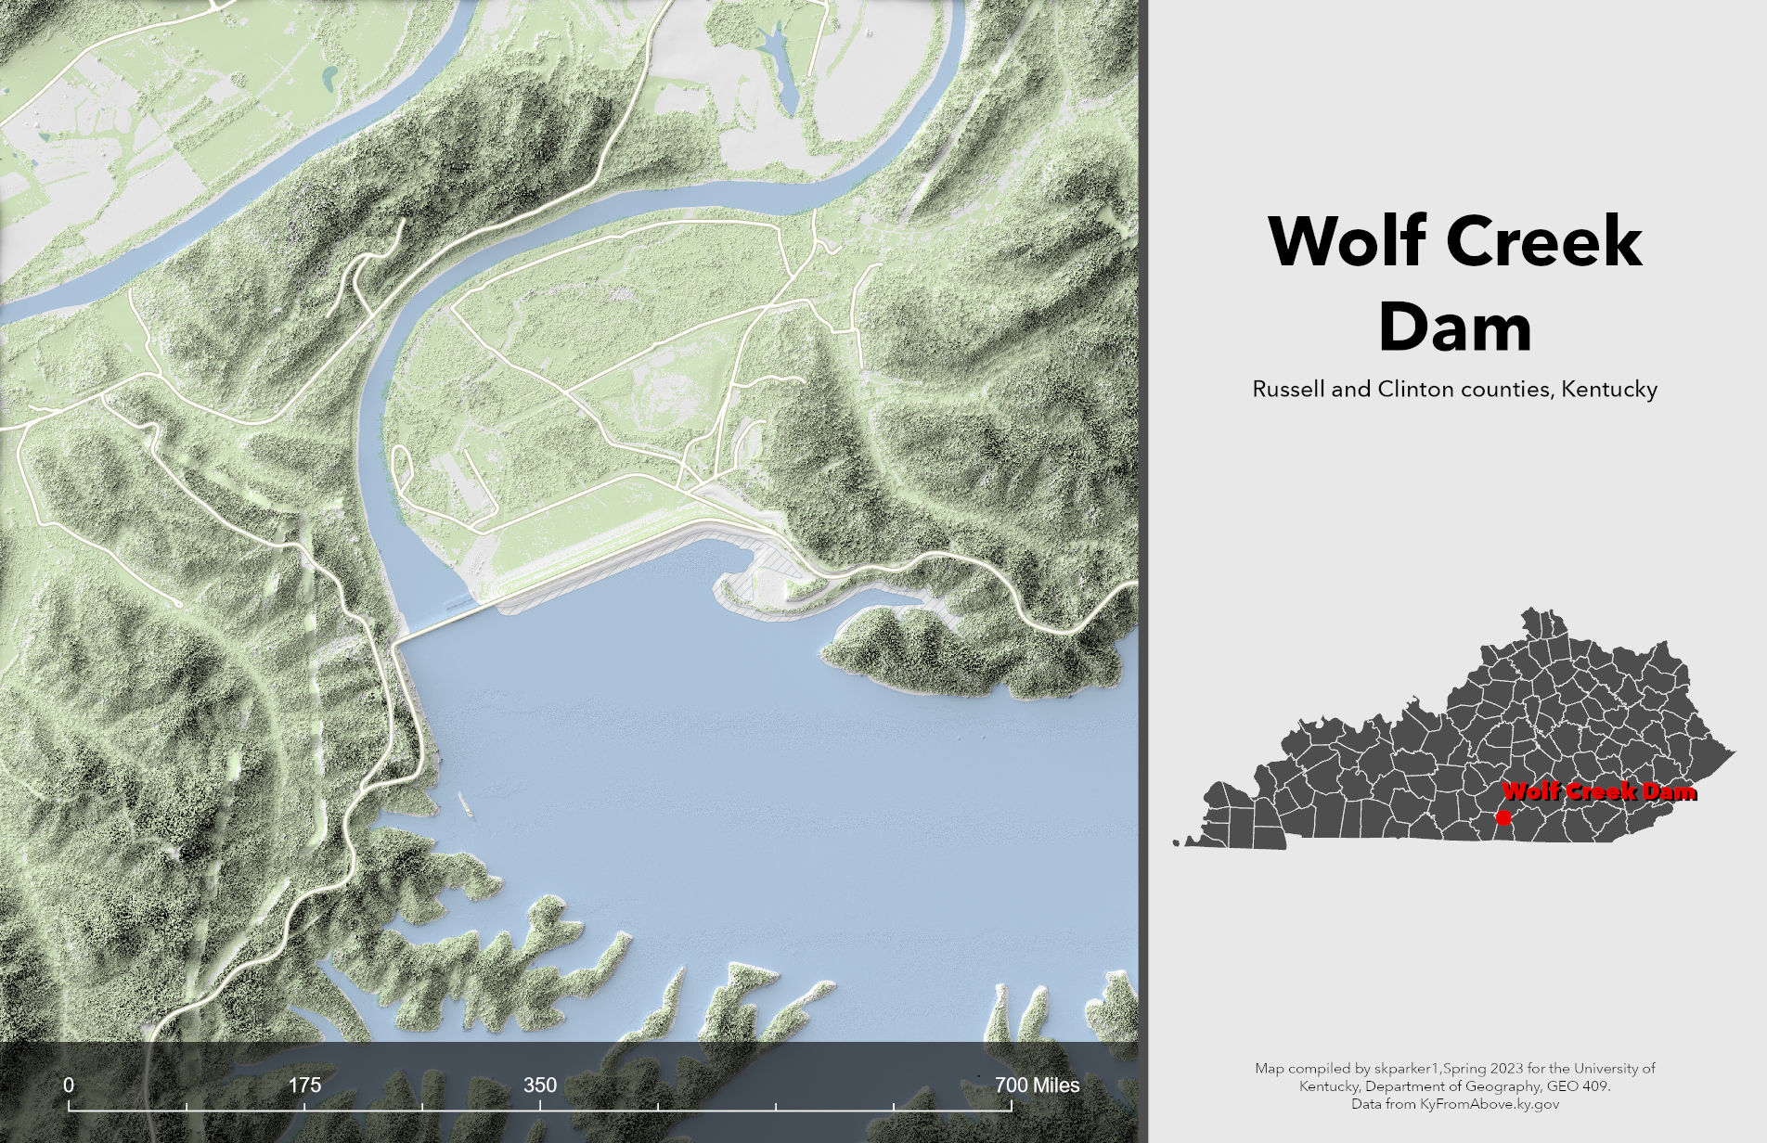Click the red dot on Kentucky inset map

click(x=1503, y=818)
